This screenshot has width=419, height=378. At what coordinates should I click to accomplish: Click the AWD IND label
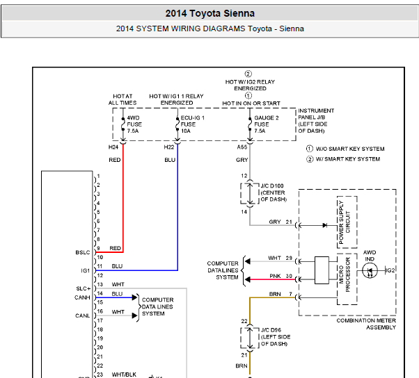[370, 256]
